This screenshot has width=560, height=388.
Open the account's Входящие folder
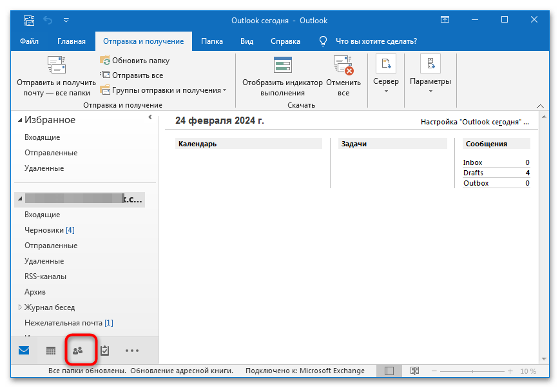[x=42, y=215]
